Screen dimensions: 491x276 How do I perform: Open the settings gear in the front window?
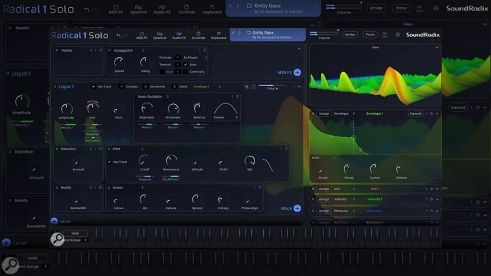coord(397,34)
